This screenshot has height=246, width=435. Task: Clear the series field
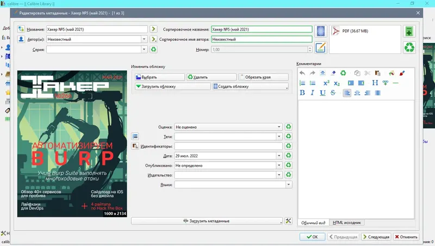point(153,50)
